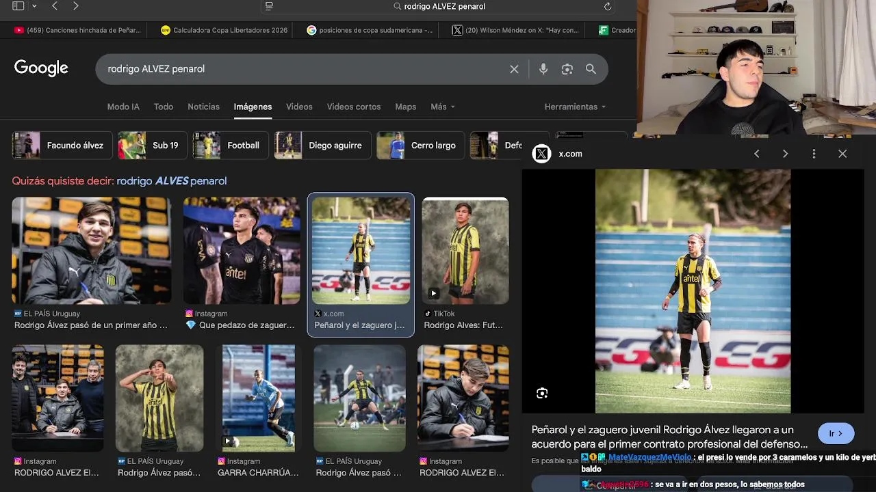
Task: Open Instagram Que pedazo de zaguero image
Action: pos(242,251)
